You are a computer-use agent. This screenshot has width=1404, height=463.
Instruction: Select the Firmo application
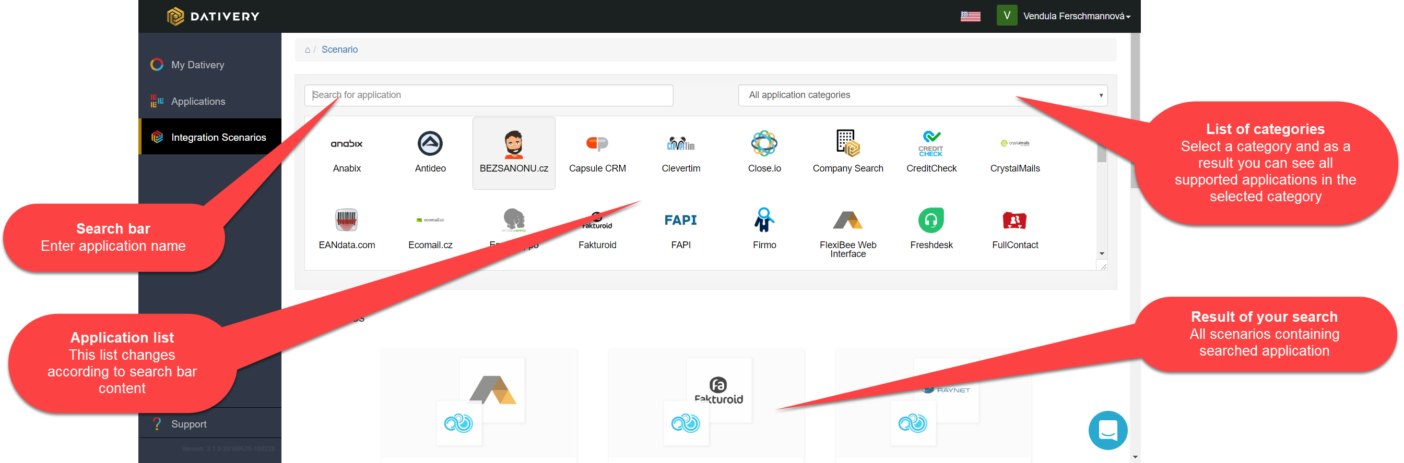click(x=764, y=230)
